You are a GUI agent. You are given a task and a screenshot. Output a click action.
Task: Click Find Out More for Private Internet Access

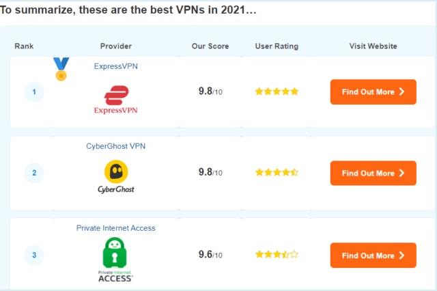click(x=373, y=255)
